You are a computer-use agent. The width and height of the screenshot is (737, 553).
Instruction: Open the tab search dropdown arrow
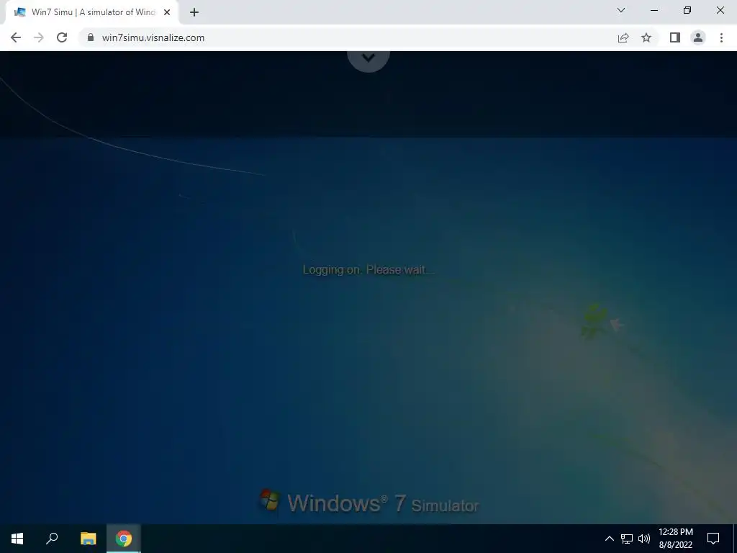coord(621,10)
